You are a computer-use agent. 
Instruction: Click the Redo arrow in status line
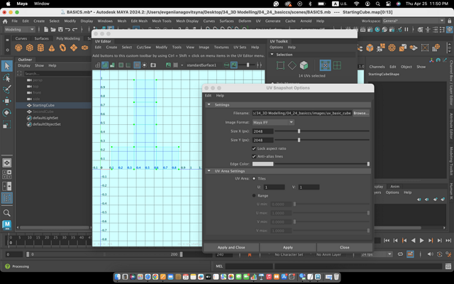point(74,29)
